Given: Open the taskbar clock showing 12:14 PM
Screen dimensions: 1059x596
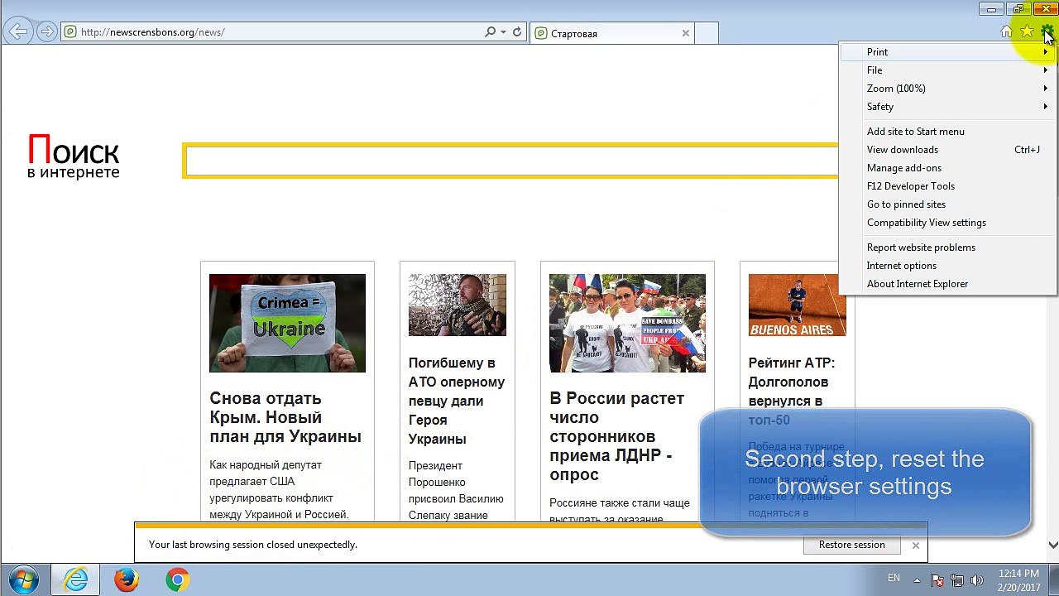Looking at the screenshot, I should point(1018,580).
